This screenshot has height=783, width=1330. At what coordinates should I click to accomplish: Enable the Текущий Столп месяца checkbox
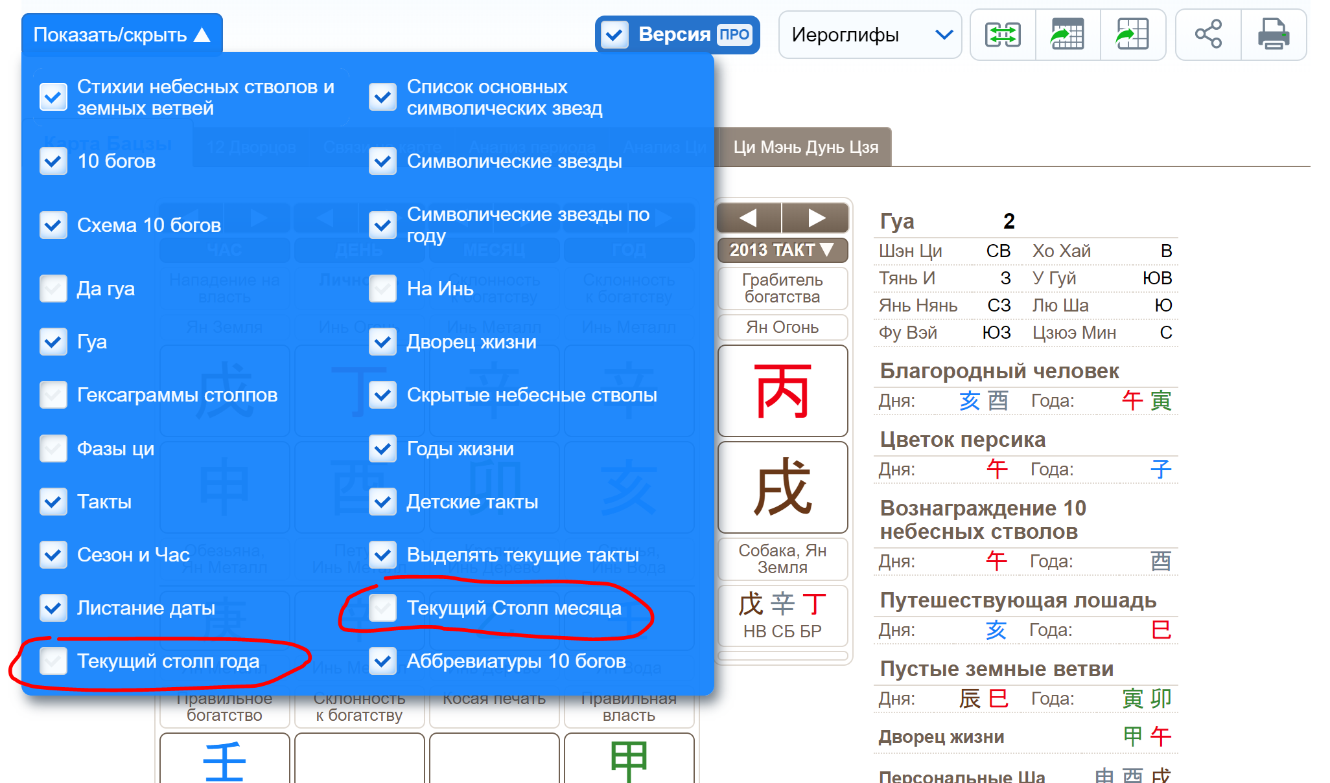pyautogui.click(x=382, y=608)
